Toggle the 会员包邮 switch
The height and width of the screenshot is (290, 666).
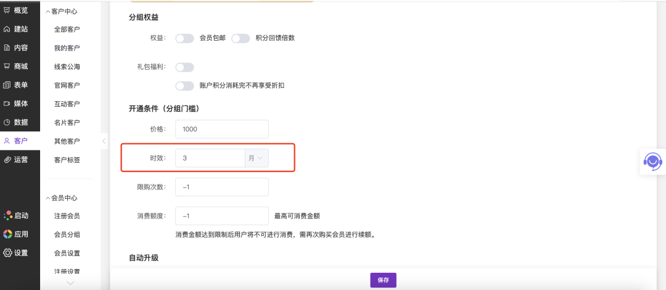tap(185, 38)
